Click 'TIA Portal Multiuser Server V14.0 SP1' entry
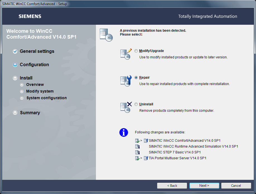This screenshot has width=256, height=194. [x=177, y=158]
